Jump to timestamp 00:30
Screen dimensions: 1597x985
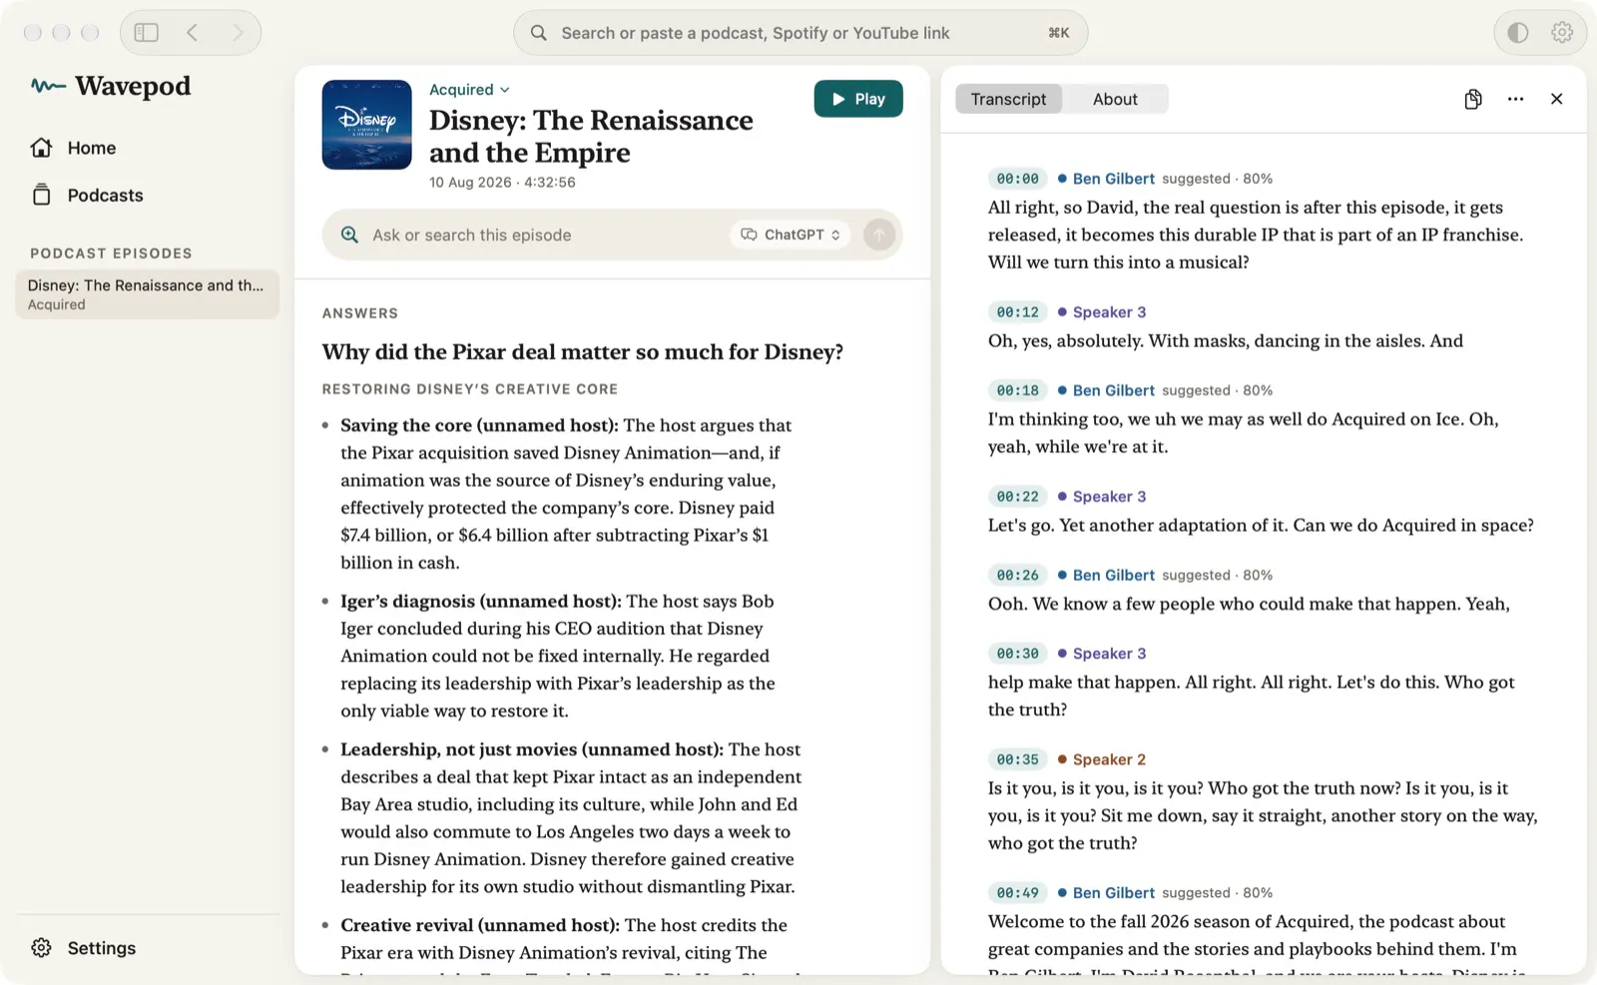click(1017, 654)
